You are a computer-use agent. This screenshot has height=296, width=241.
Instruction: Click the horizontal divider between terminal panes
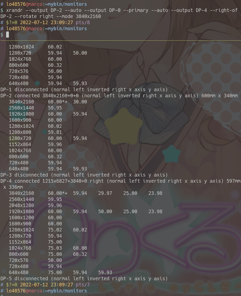tap(120, 40)
